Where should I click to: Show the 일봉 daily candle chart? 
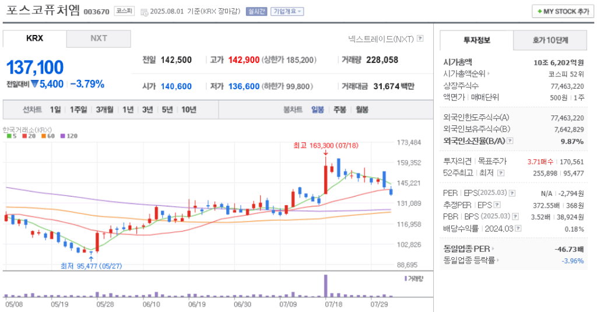[318, 110]
